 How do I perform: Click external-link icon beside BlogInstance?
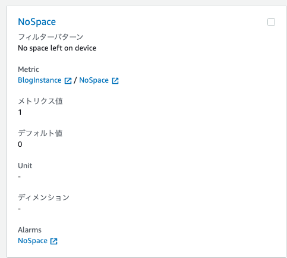point(68,81)
